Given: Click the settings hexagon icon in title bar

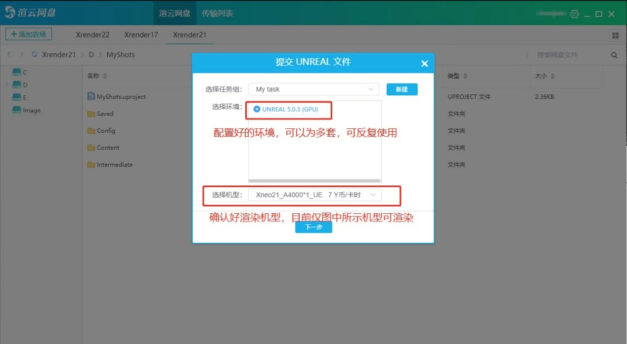Looking at the screenshot, I should tap(575, 14).
